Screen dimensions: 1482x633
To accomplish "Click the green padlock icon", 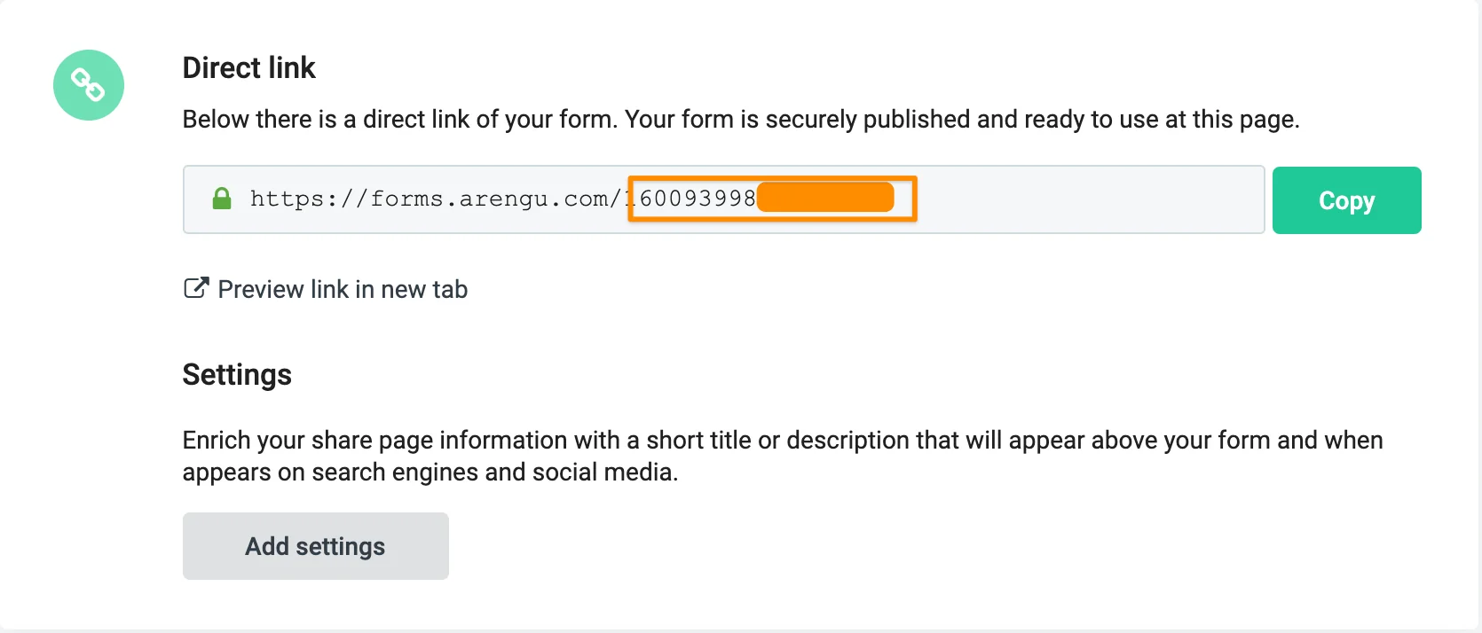I will 222,199.
